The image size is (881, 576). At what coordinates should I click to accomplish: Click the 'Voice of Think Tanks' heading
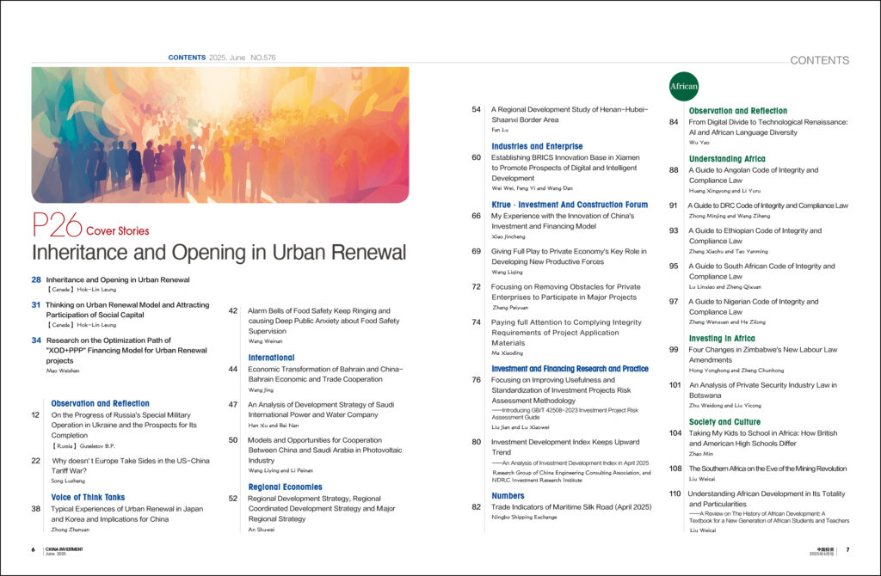(88, 497)
